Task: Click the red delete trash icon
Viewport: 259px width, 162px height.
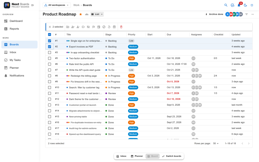Action: click(121, 27)
